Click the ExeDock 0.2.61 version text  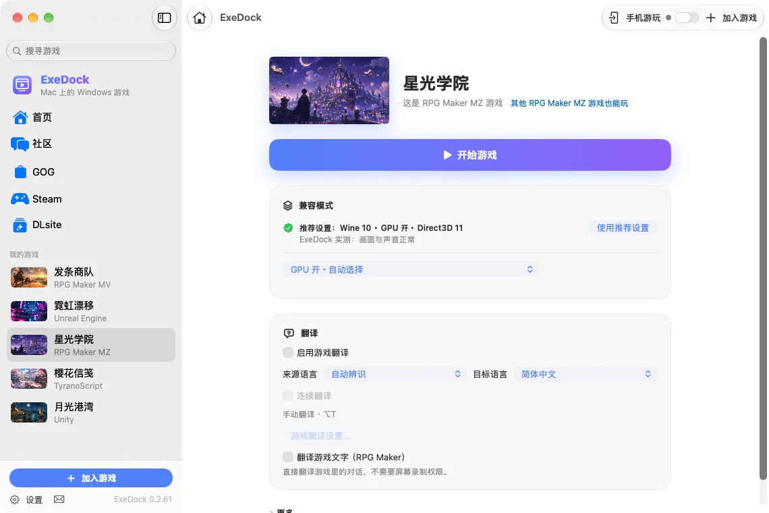point(143,500)
